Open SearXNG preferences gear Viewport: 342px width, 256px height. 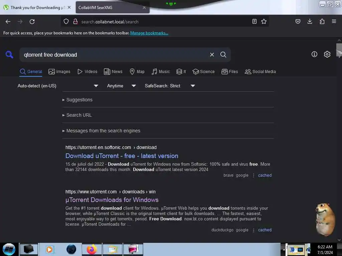click(x=327, y=54)
